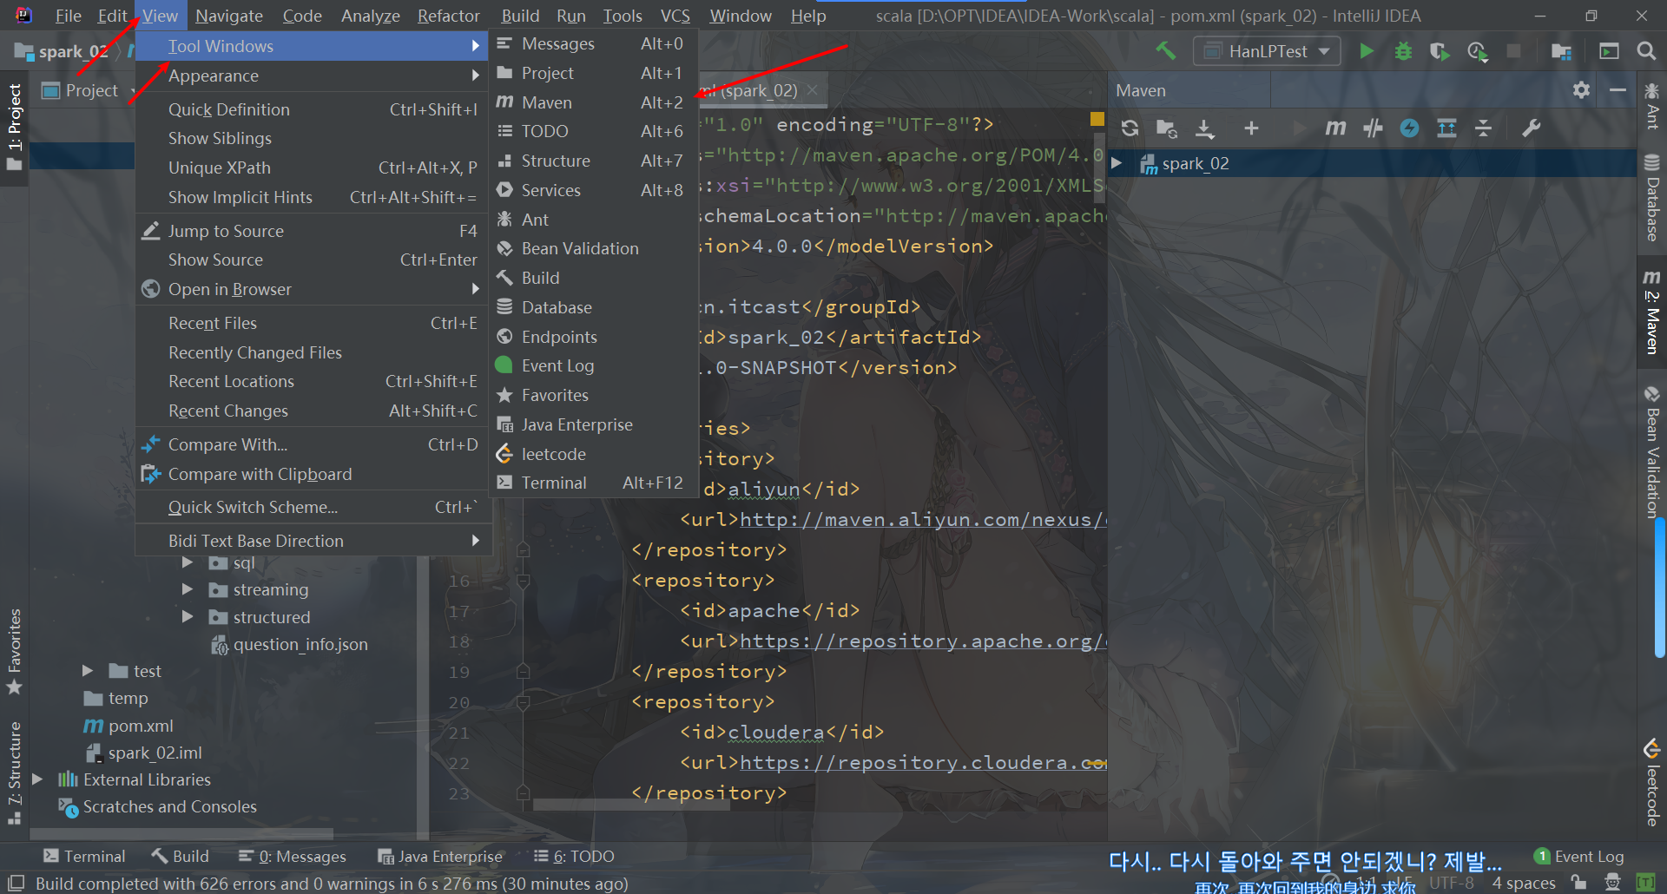Collapse the repository block ending on line 23
This screenshot has width=1667, height=894.
click(523, 792)
